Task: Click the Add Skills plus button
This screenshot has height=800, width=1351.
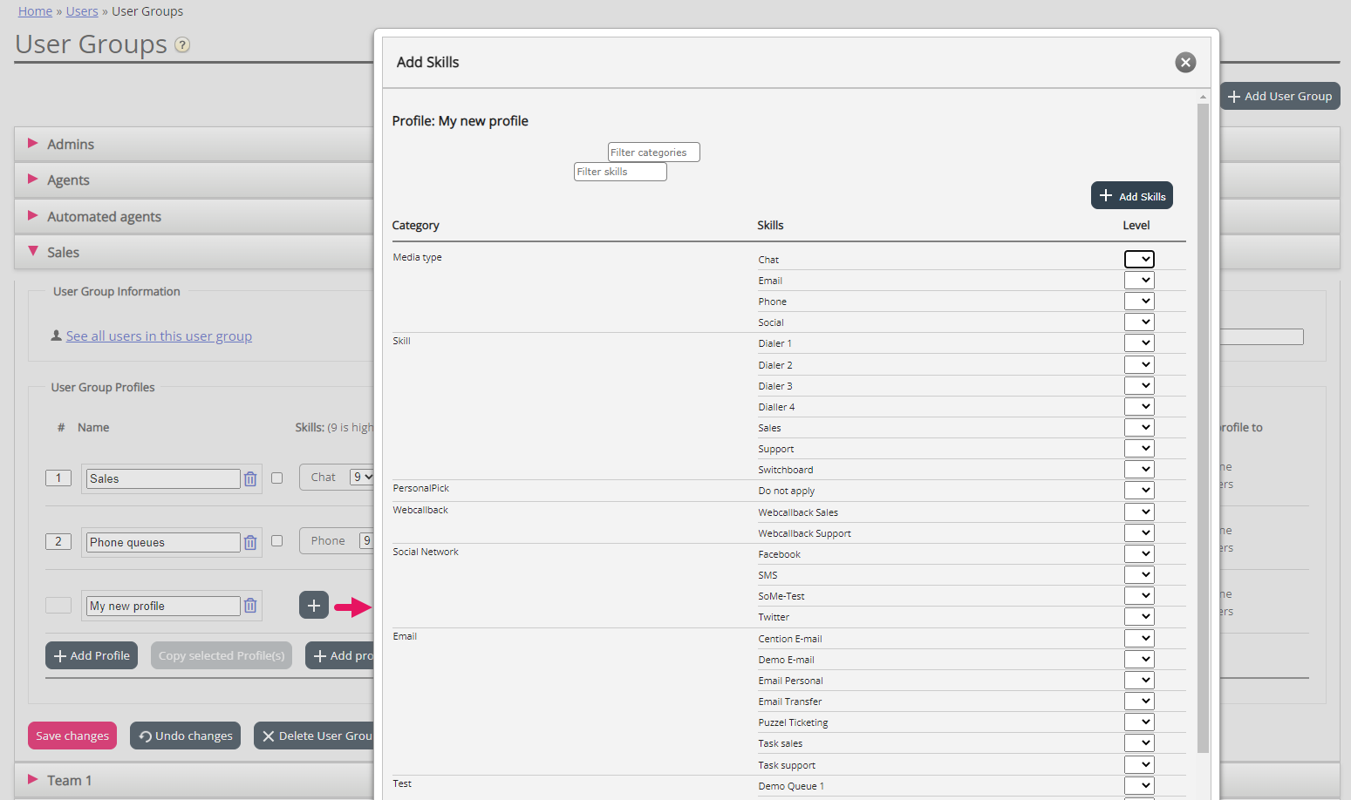Action: tap(1131, 196)
